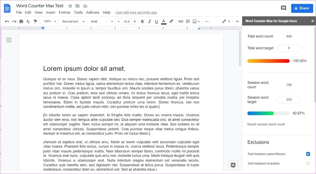Image resolution: width=316 pixels, height=174 pixels.
Task: Open the comment history icon
Action: tap(283, 8)
